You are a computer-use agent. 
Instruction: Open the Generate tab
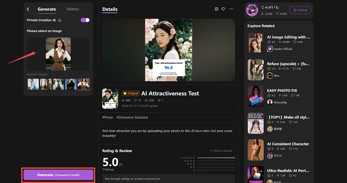point(47,9)
